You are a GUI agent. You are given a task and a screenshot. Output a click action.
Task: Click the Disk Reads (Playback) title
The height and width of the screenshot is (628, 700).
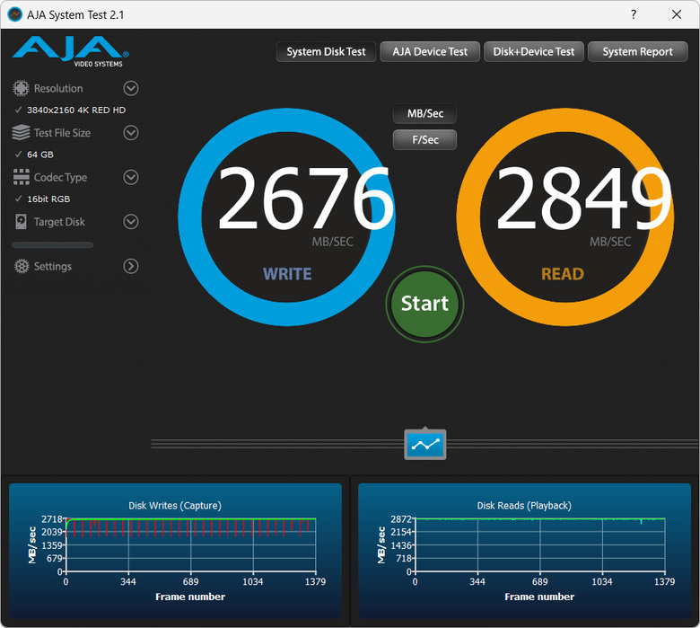(x=524, y=506)
